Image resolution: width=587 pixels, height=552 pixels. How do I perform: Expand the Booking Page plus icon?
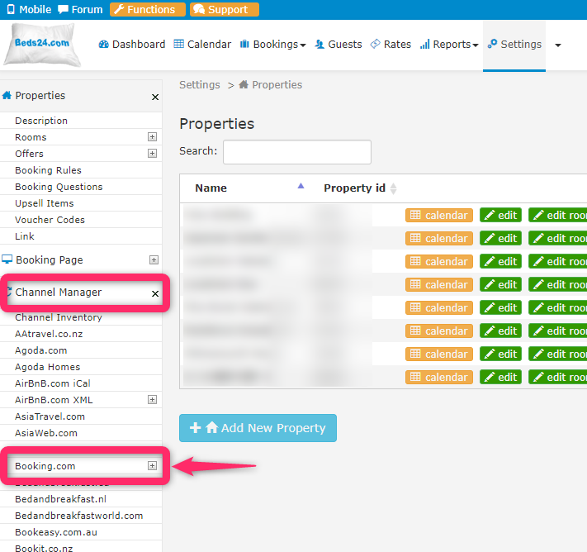[154, 259]
